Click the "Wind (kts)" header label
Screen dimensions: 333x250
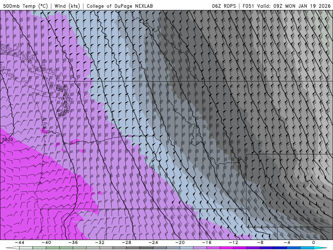click(67, 6)
